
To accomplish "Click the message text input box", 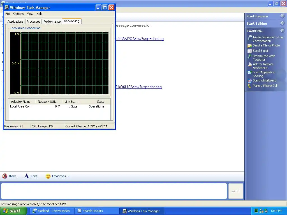I will (x=114, y=191).
